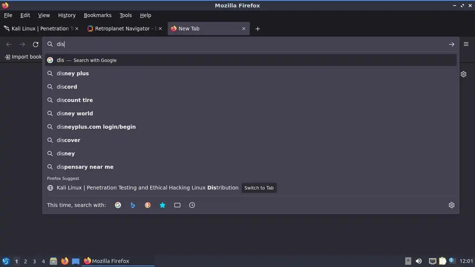The image size is (475, 267).
Task: Choose the 'dispensary near me' suggestion
Action: click(x=251, y=167)
